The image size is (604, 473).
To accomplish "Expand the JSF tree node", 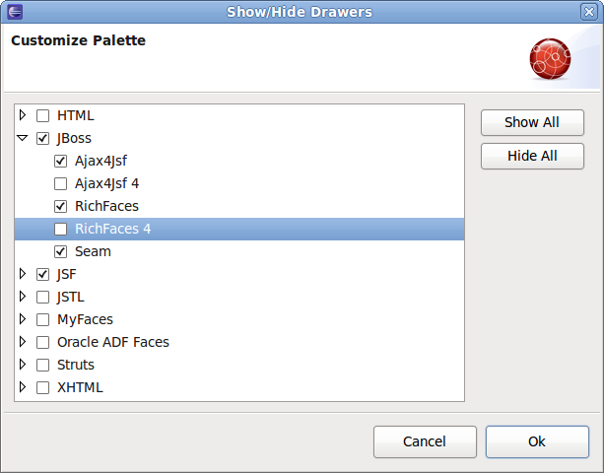I will 23,274.
